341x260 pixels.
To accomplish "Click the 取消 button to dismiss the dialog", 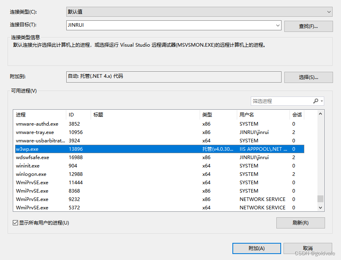I will [x=307, y=248].
